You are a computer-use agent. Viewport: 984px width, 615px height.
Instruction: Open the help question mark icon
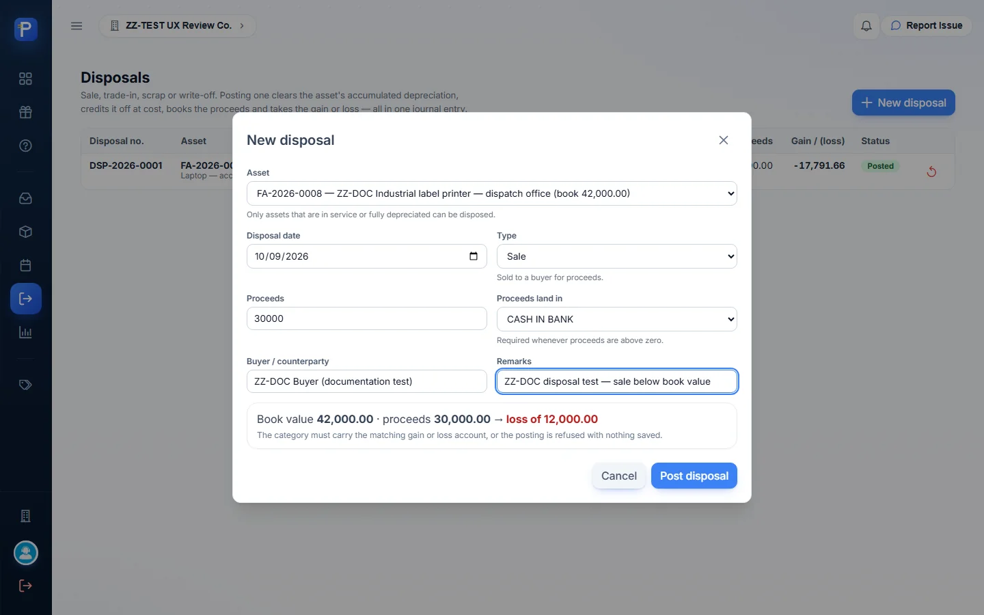(25, 146)
